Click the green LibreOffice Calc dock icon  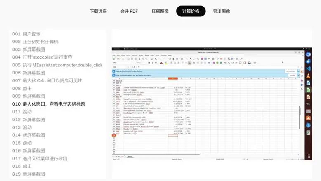coord(308,90)
